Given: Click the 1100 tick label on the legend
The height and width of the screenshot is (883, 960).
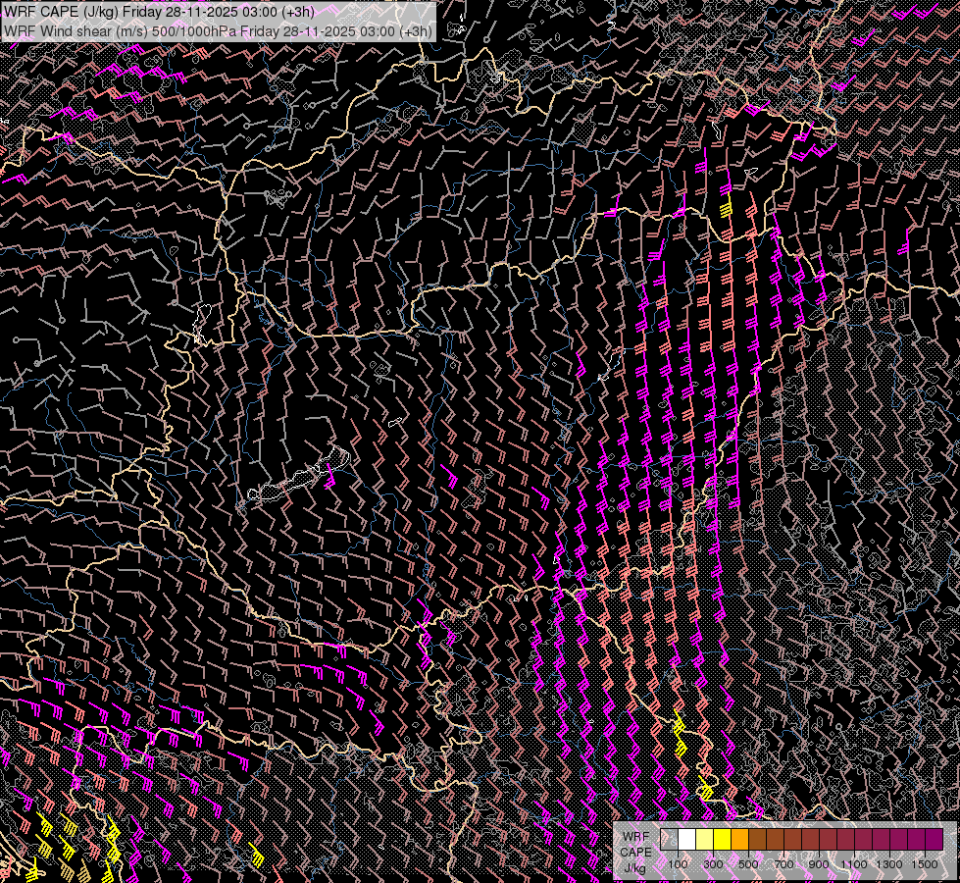Looking at the screenshot, I should [854, 864].
